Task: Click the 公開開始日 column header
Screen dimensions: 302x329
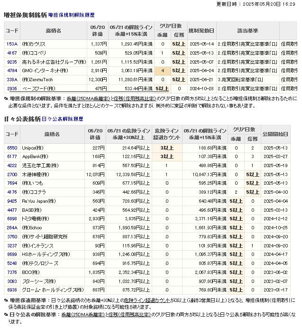Action: [x=275, y=134]
